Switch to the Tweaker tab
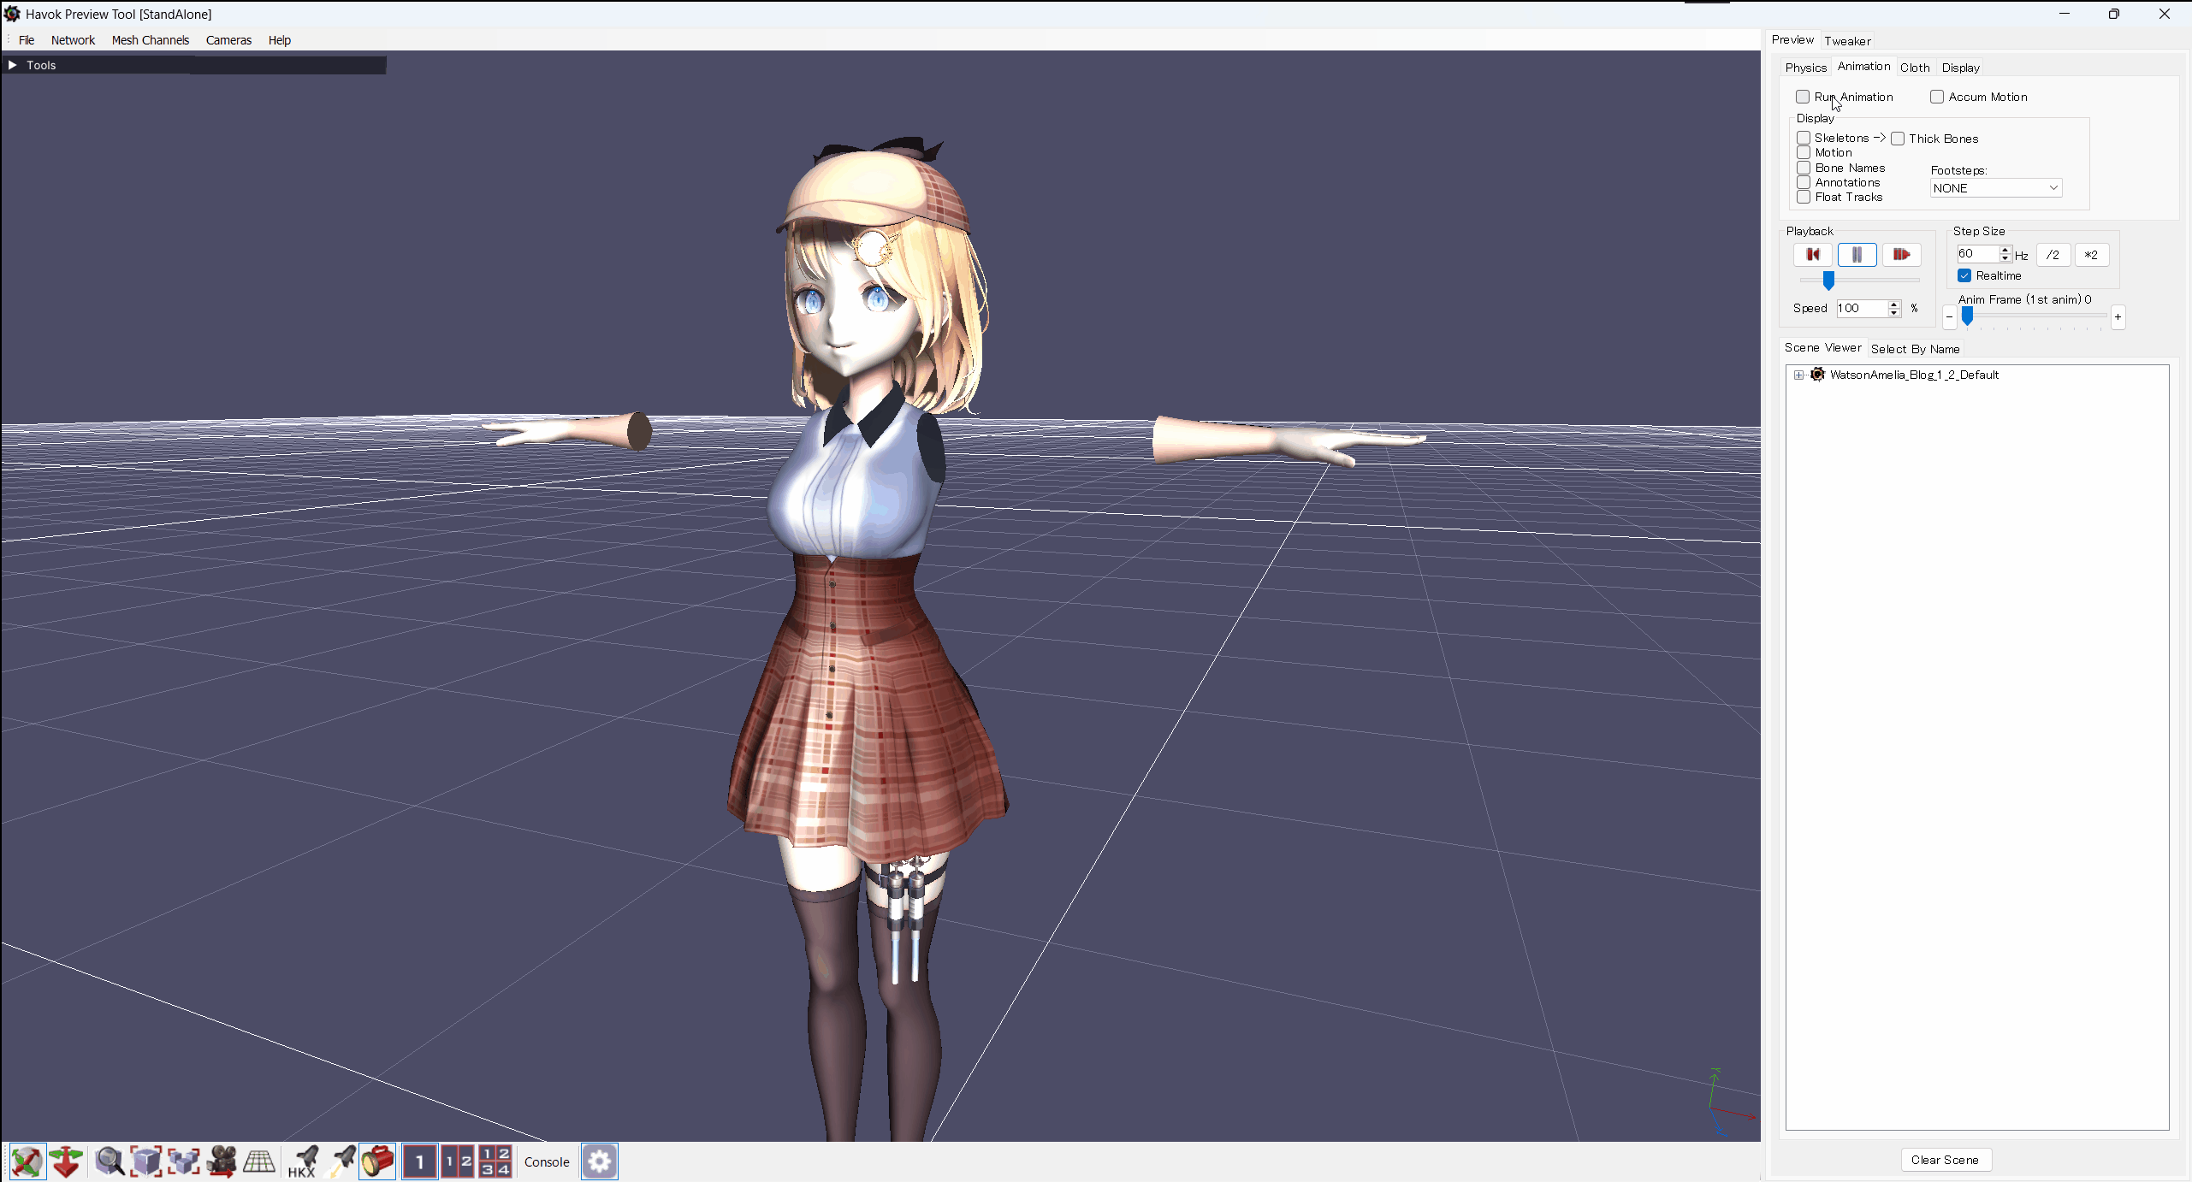 (x=1847, y=41)
